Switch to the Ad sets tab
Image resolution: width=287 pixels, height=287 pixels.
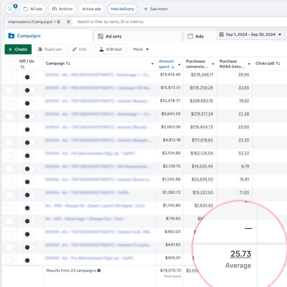point(113,36)
